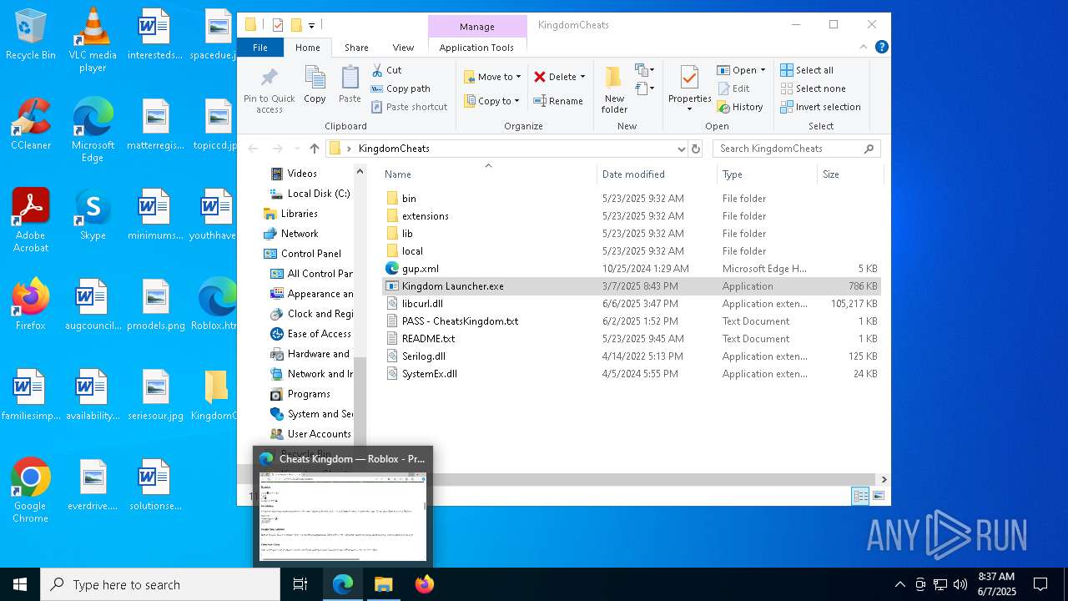Click the Help question mark icon
1068x601 pixels.
881,48
